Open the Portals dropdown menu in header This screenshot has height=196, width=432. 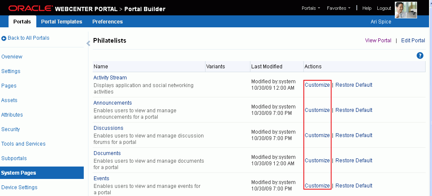(x=311, y=8)
